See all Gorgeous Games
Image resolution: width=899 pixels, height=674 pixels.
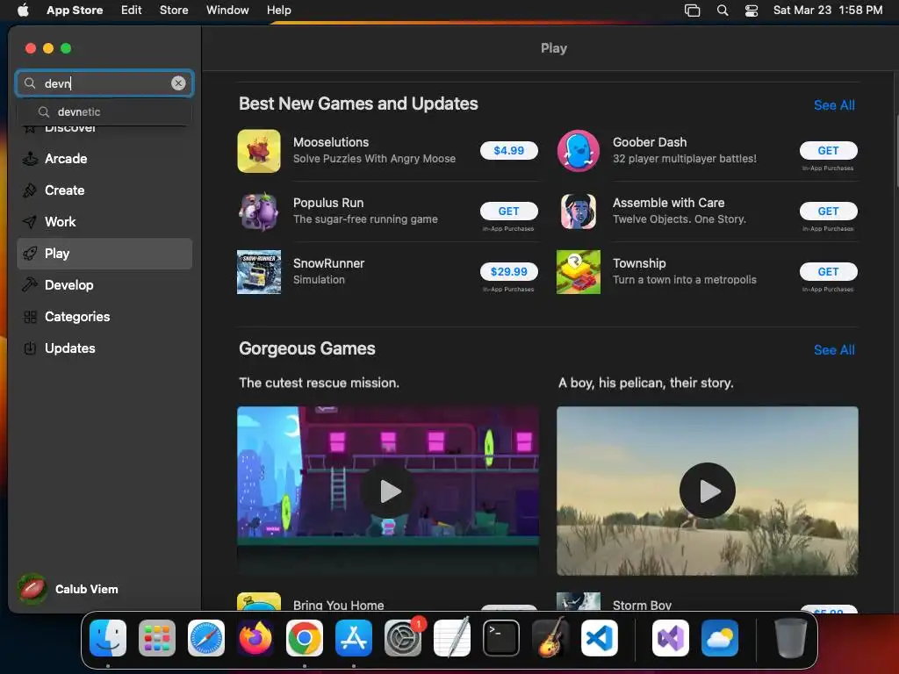point(834,349)
